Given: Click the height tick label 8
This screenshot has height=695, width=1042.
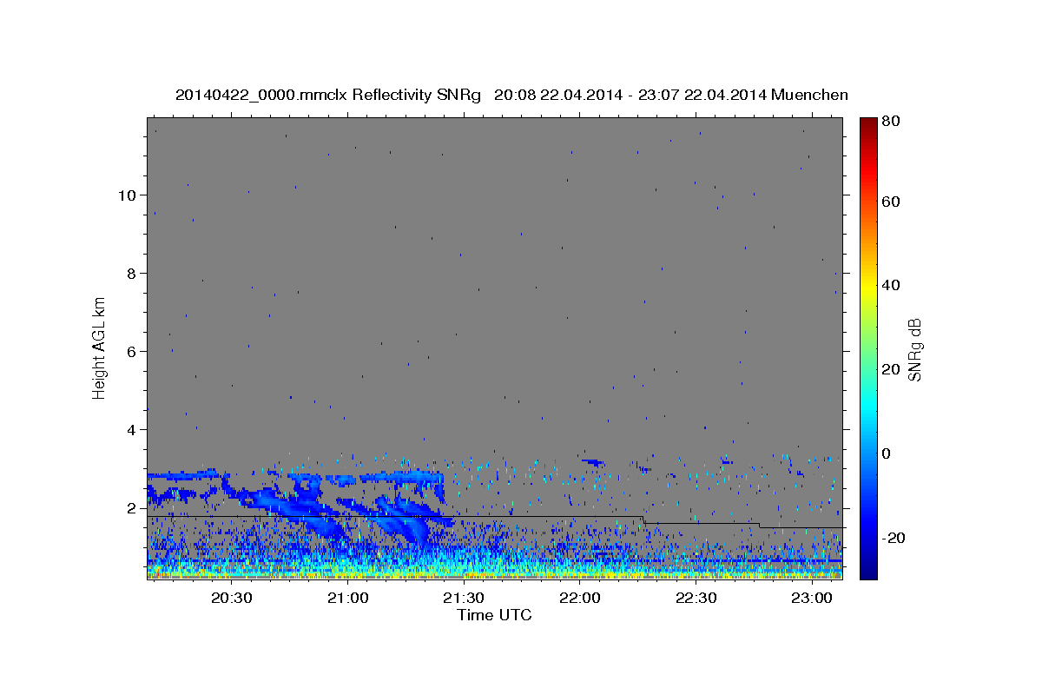Looking at the screenshot, I should pyautogui.click(x=132, y=274).
